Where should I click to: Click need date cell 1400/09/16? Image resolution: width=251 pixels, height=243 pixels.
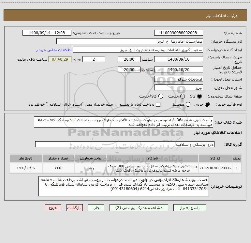pyautogui.click(x=26, y=168)
